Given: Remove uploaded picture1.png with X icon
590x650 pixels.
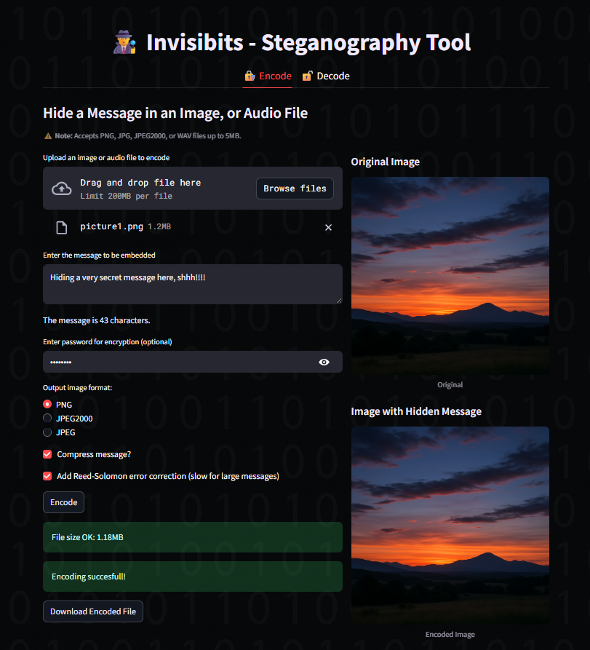Looking at the screenshot, I should point(328,227).
